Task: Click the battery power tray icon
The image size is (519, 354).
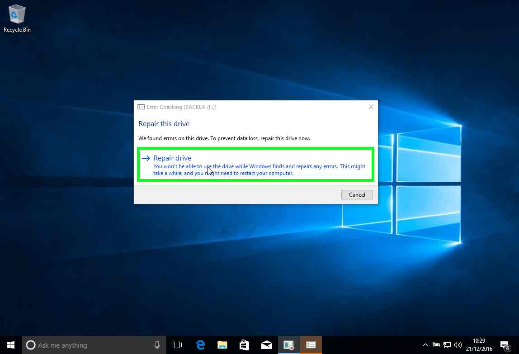Action: 436,345
